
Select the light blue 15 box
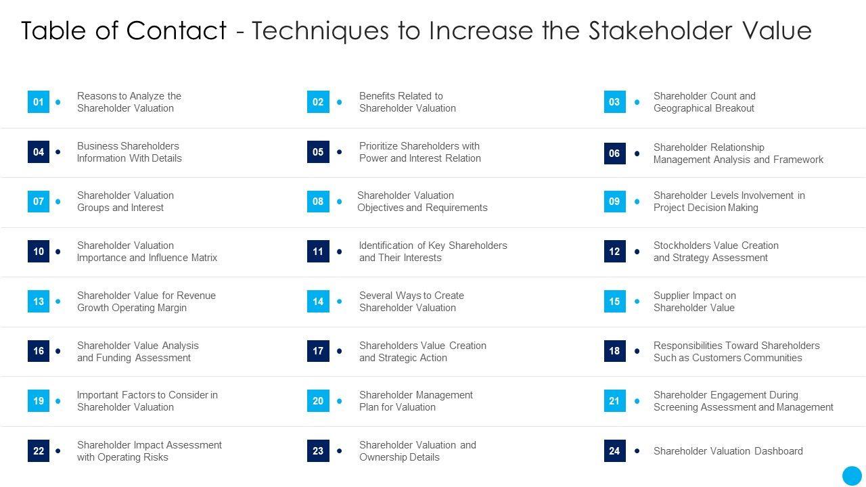[614, 302]
